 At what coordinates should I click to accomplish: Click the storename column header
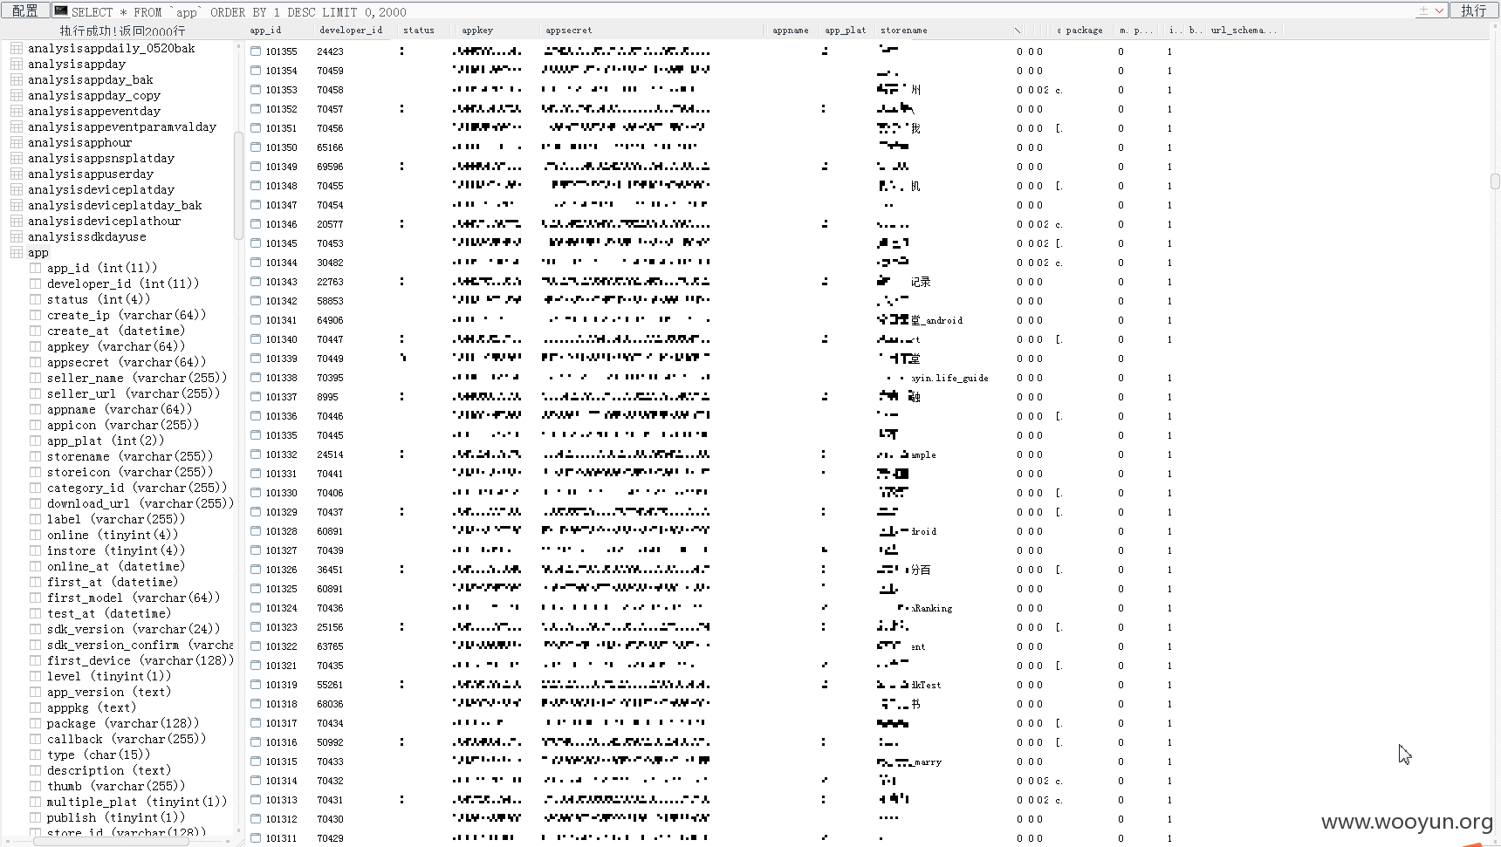[x=904, y=30]
